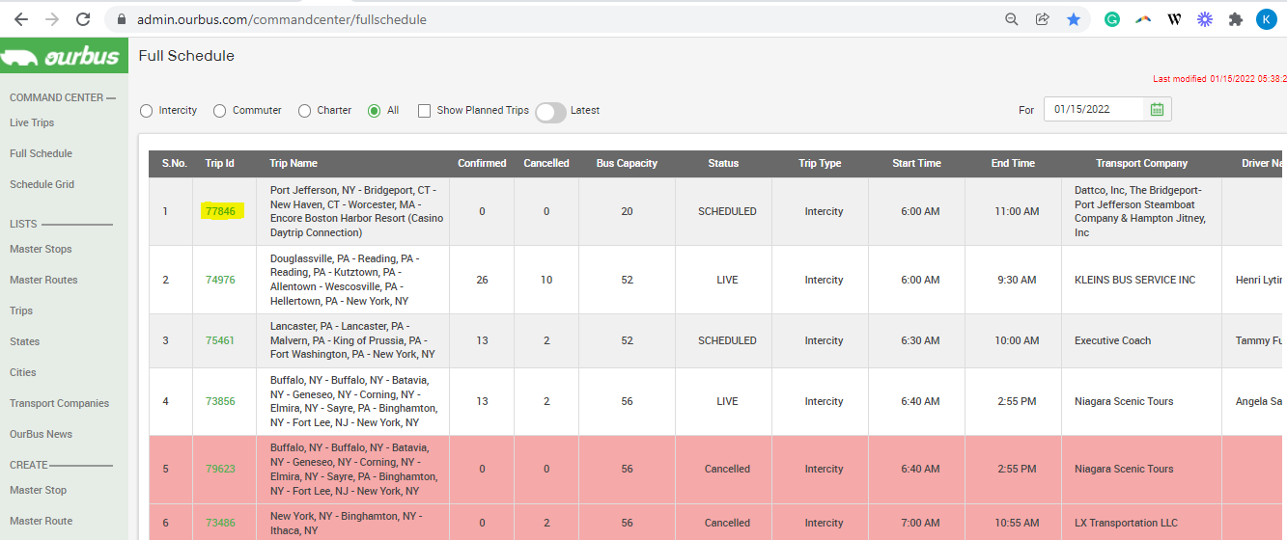Click the Transport Company column header

coord(1141,163)
